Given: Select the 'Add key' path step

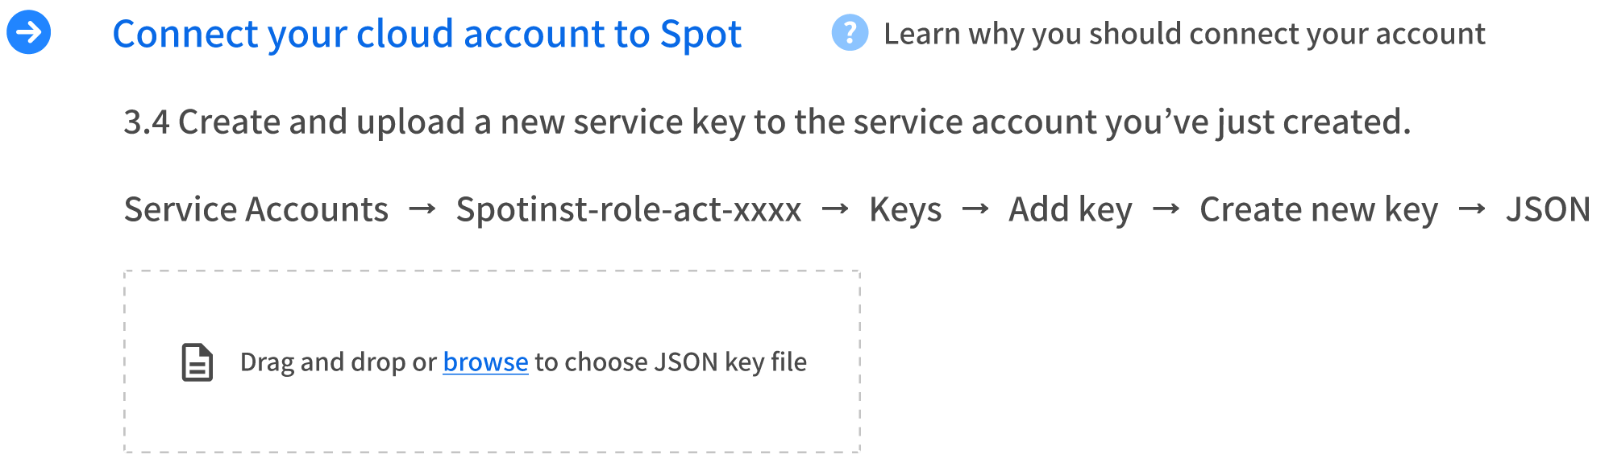Looking at the screenshot, I should tap(1071, 209).
